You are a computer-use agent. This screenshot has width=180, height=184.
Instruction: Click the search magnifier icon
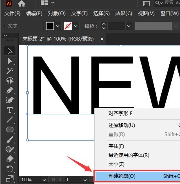[158, 3]
